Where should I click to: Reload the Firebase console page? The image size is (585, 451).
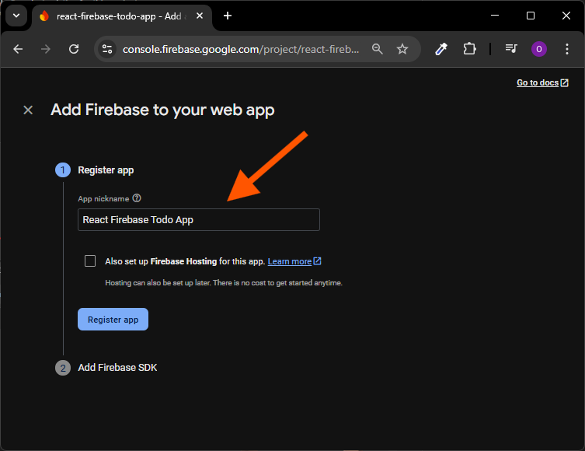click(x=74, y=49)
